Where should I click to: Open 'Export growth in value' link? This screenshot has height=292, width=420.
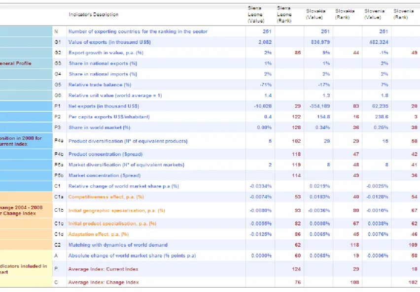pyautogui.click(x=106, y=53)
